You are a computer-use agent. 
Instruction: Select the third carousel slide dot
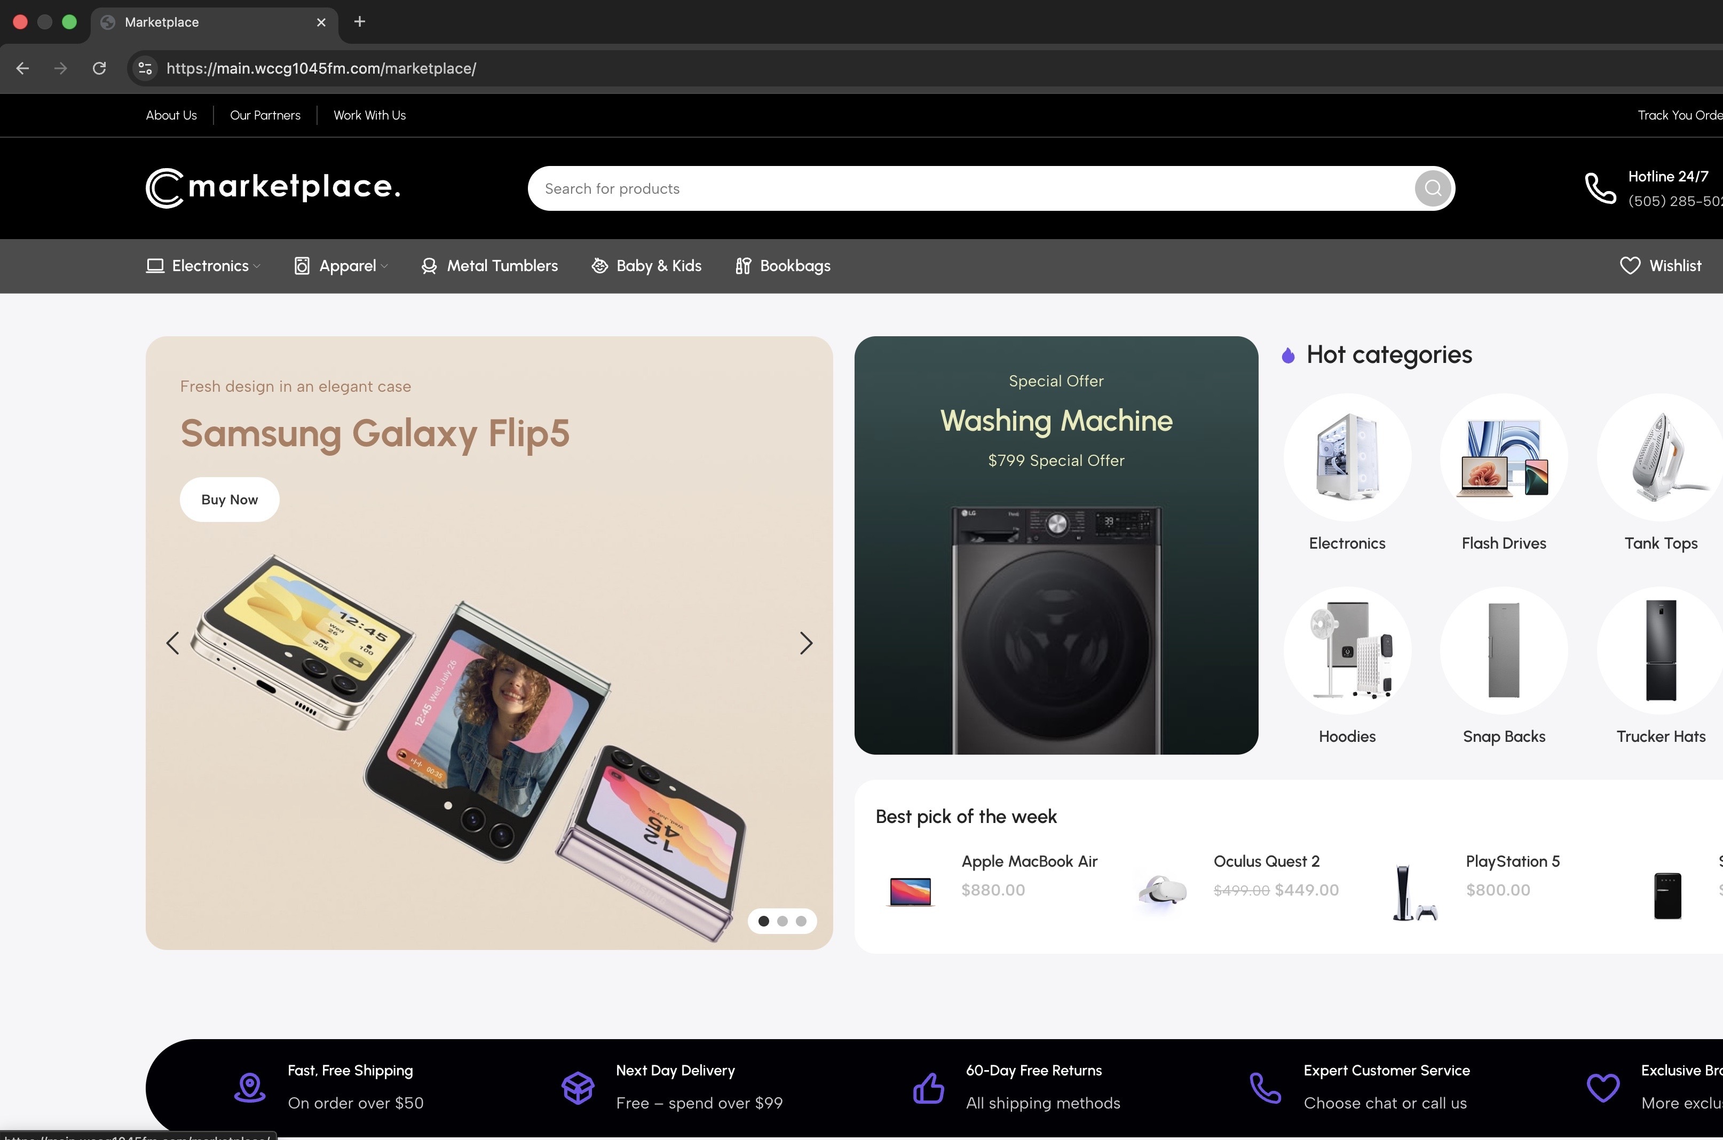801,921
